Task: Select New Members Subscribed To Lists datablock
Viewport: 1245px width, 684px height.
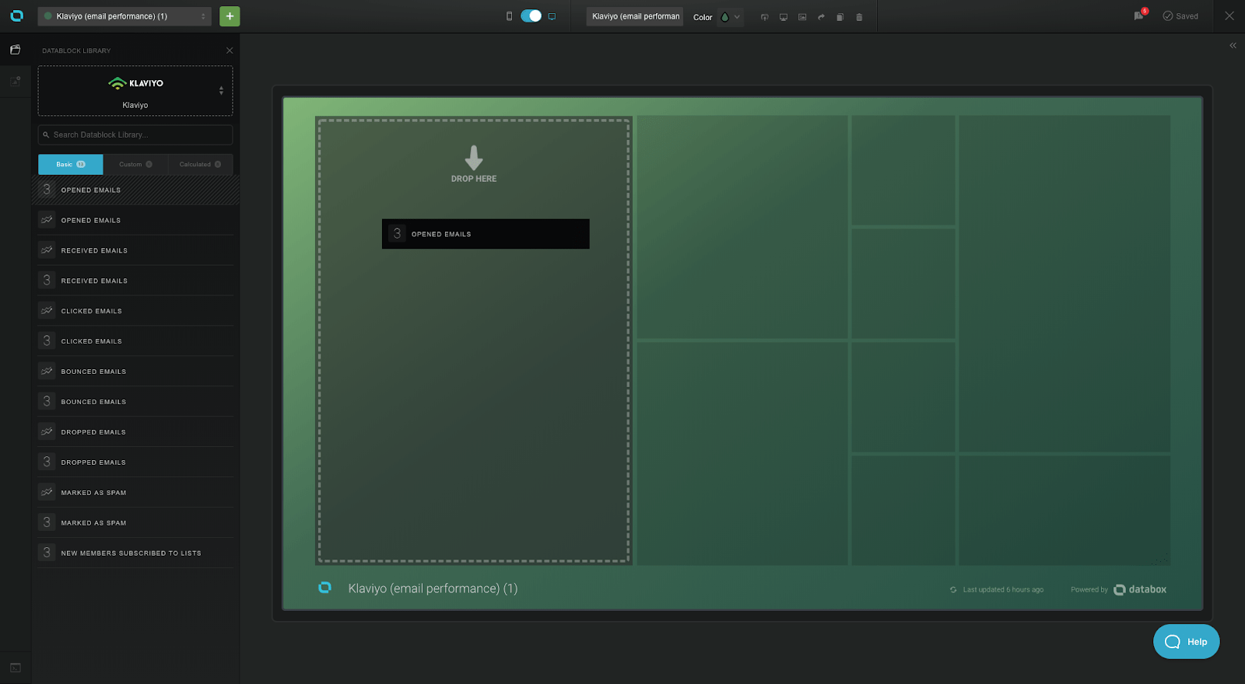Action: click(135, 553)
